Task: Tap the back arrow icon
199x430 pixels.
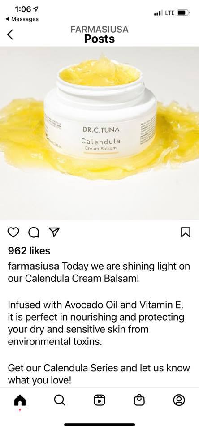Action: pos(10,34)
